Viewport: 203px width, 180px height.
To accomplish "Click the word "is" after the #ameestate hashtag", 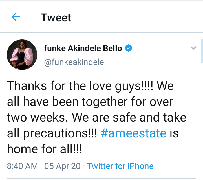I will 174,133.
